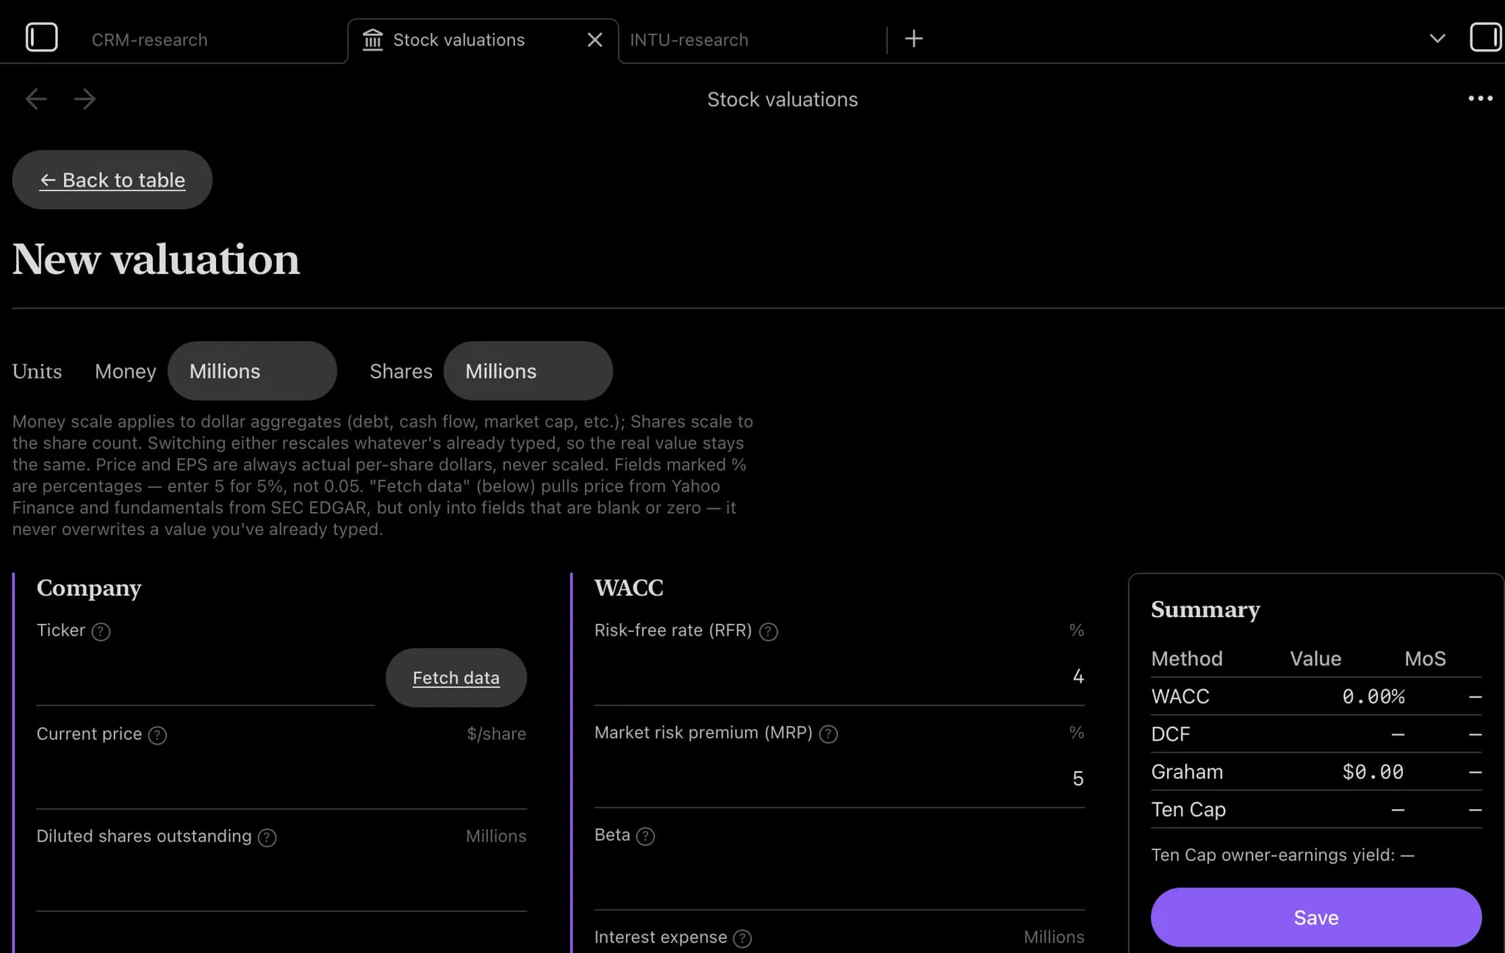Navigate back with left arrow
The image size is (1505, 953).
[36, 98]
